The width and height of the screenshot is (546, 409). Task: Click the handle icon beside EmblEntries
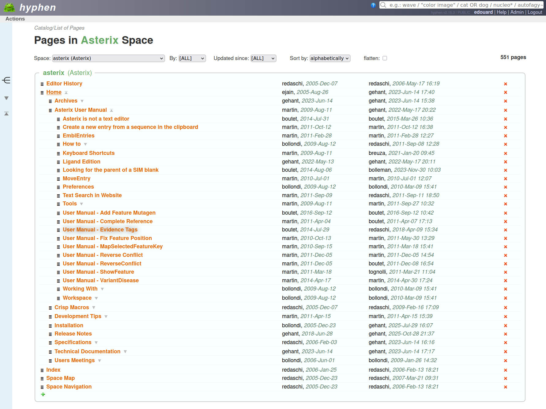tap(58, 136)
